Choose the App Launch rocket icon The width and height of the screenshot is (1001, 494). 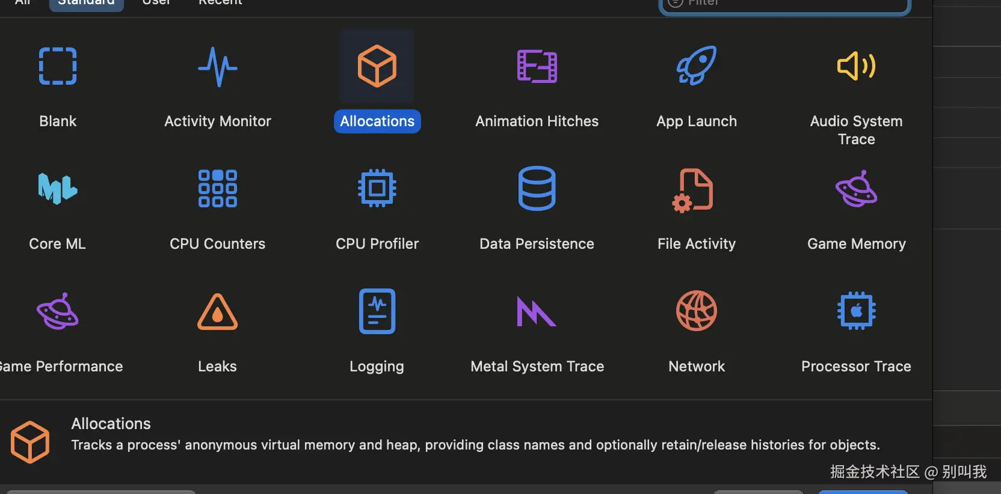tap(697, 66)
